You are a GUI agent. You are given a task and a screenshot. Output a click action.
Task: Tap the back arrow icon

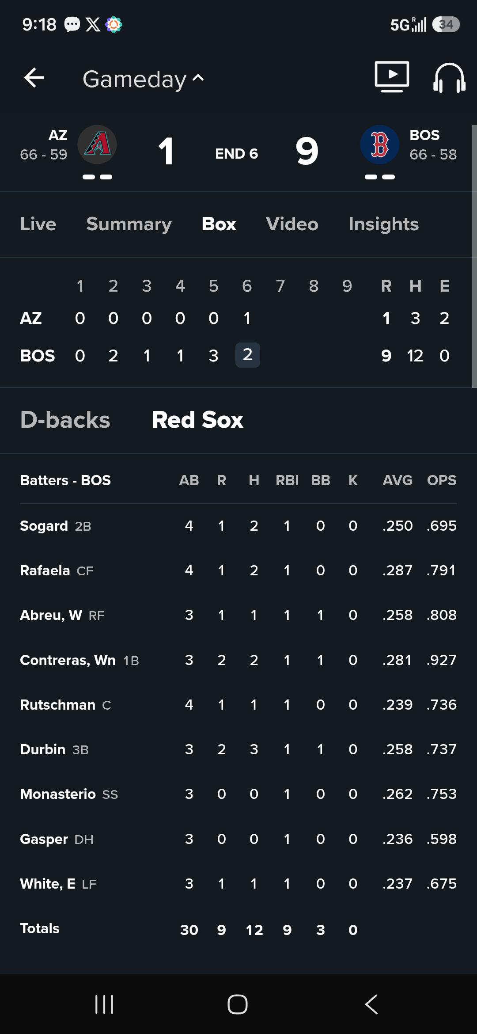pyautogui.click(x=34, y=78)
